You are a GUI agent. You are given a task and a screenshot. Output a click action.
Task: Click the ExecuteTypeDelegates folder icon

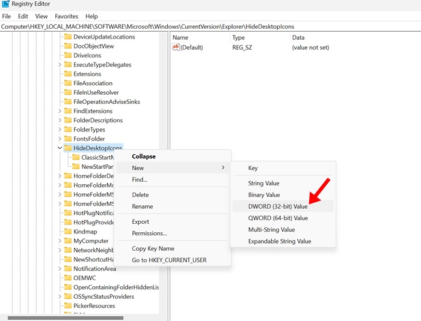point(68,65)
